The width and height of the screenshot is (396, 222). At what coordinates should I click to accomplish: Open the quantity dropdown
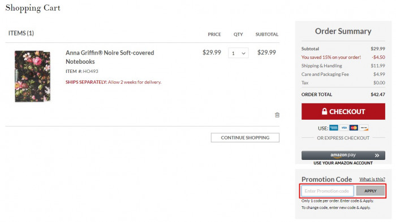tap(238, 53)
